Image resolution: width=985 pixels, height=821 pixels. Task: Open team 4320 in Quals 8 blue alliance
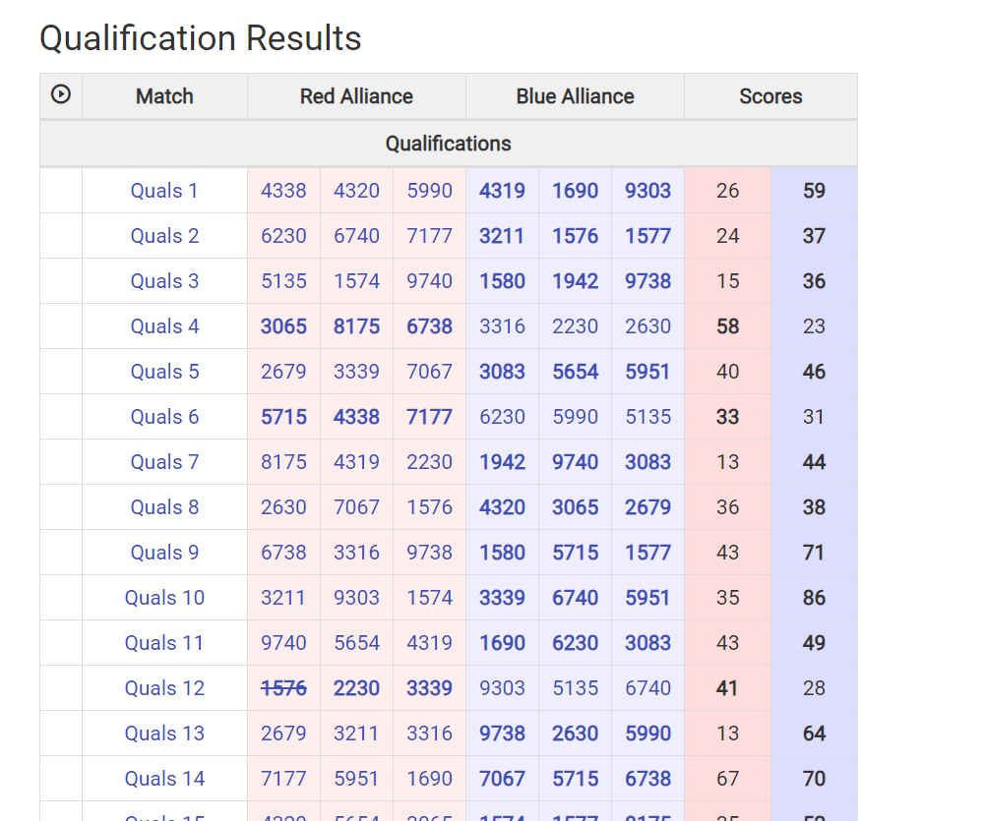click(502, 507)
